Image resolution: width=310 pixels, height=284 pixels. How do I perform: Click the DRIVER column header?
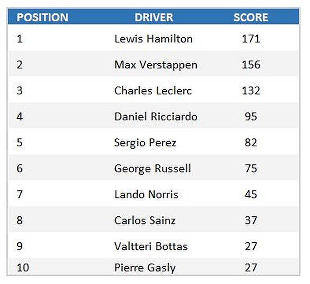pos(154,18)
